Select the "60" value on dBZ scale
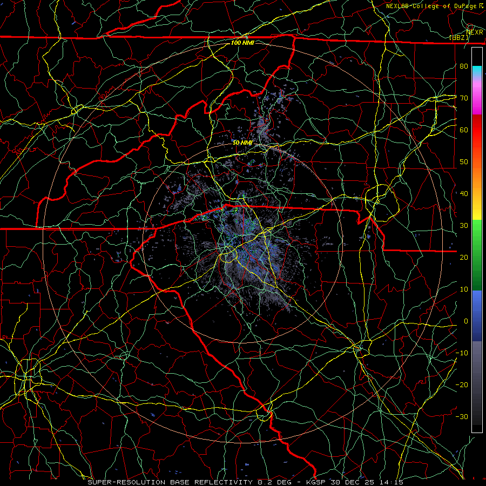486x486 pixels. [x=464, y=130]
